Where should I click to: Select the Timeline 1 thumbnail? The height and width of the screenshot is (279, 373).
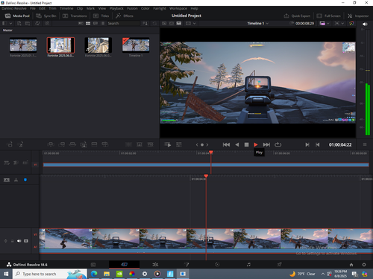[136, 45]
